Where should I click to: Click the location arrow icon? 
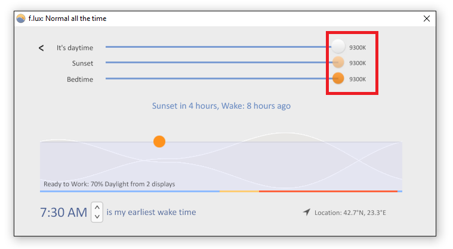(x=307, y=212)
